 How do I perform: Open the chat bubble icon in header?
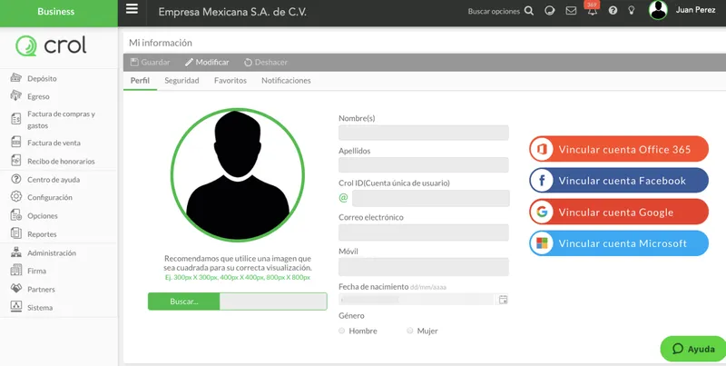click(x=550, y=11)
